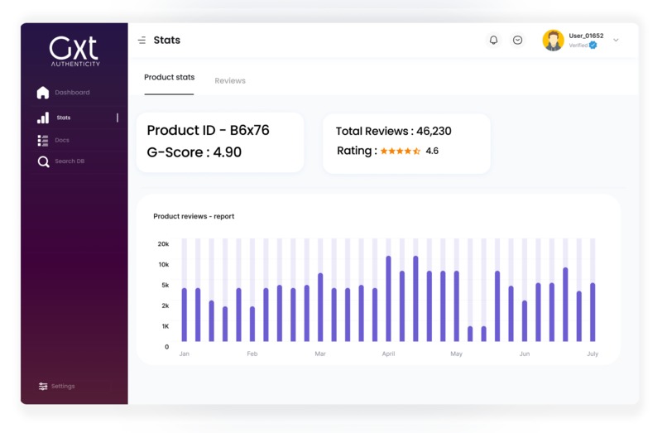Click the July month label
667x433 pixels.
pyautogui.click(x=593, y=354)
